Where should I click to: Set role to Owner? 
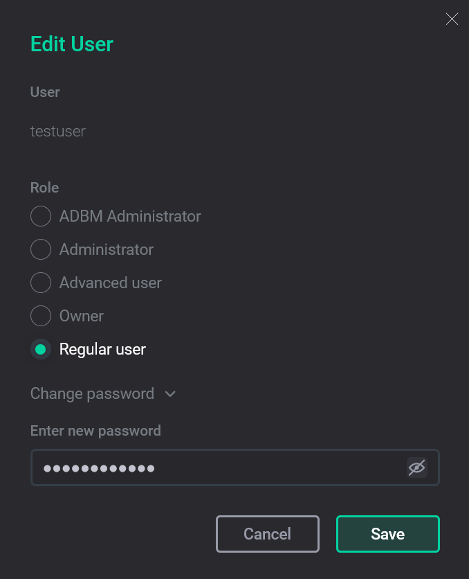click(x=41, y=316)
